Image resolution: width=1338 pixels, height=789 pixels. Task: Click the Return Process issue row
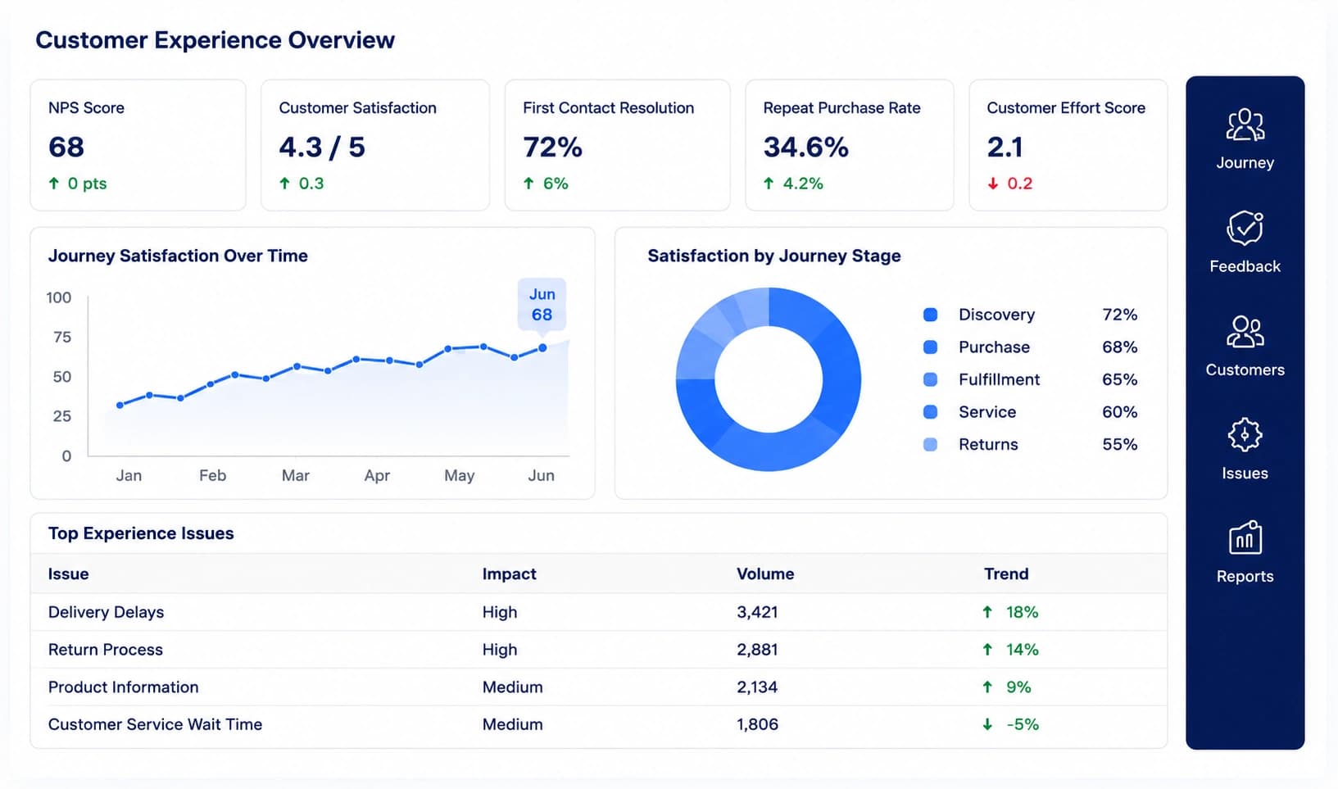[599, 650]
